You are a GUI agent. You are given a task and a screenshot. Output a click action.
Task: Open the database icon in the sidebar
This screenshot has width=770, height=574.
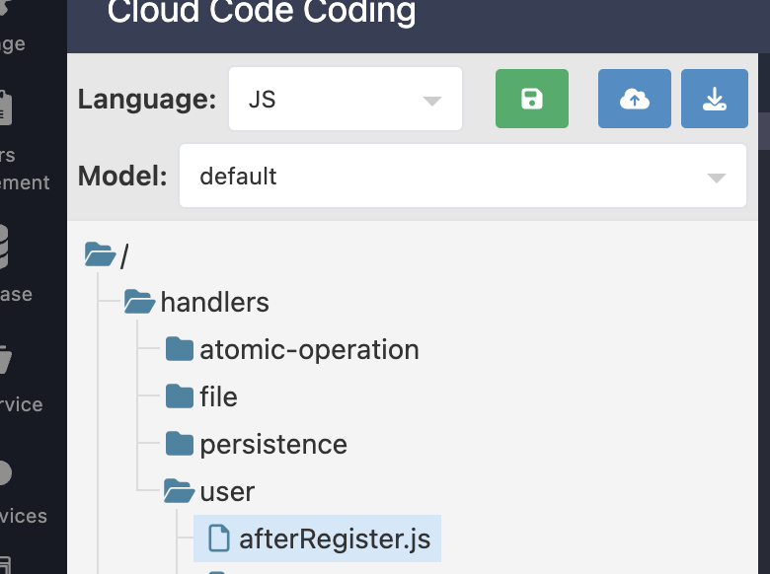3,247
